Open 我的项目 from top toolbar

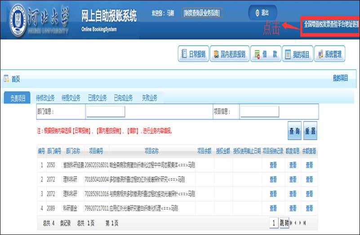pyautogui.click(x=297, y=54)
